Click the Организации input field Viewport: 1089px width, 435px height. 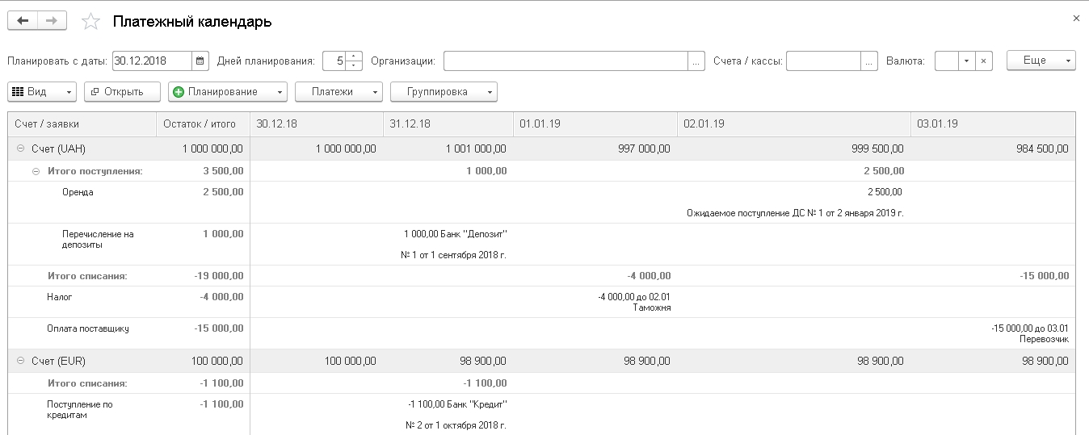point(566,61)
